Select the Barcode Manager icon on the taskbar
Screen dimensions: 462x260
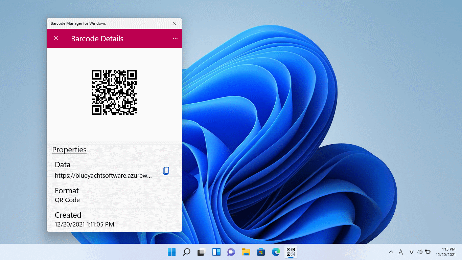290,252
